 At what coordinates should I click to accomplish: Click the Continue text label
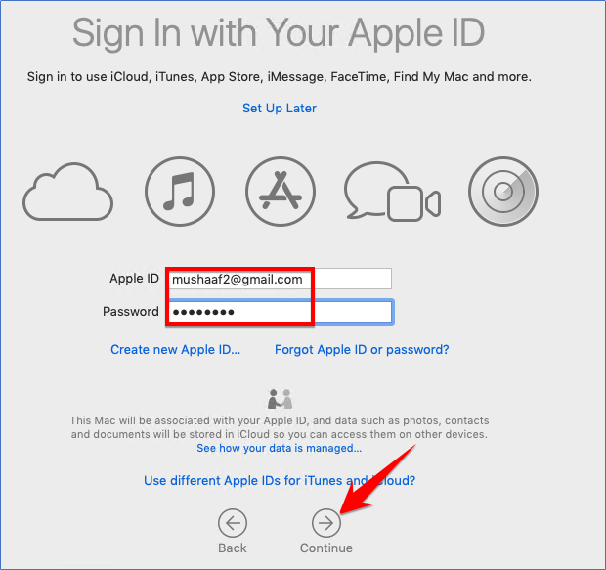click(x=326, y=548)
